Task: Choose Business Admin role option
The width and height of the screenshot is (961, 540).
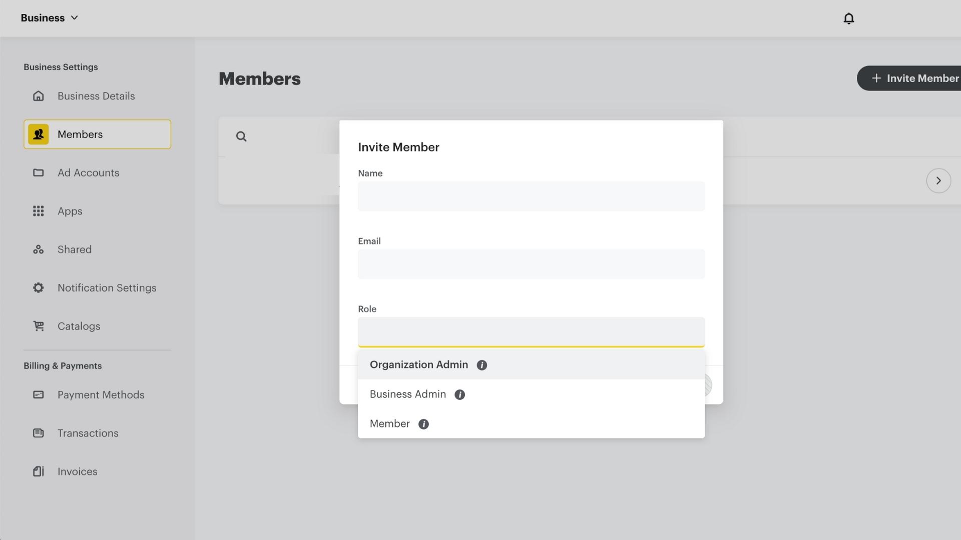Action: pyautogui.click(x=531, y=394)
